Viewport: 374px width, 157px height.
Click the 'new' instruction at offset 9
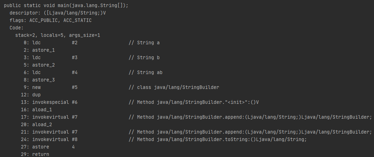(x=36, y=87)
